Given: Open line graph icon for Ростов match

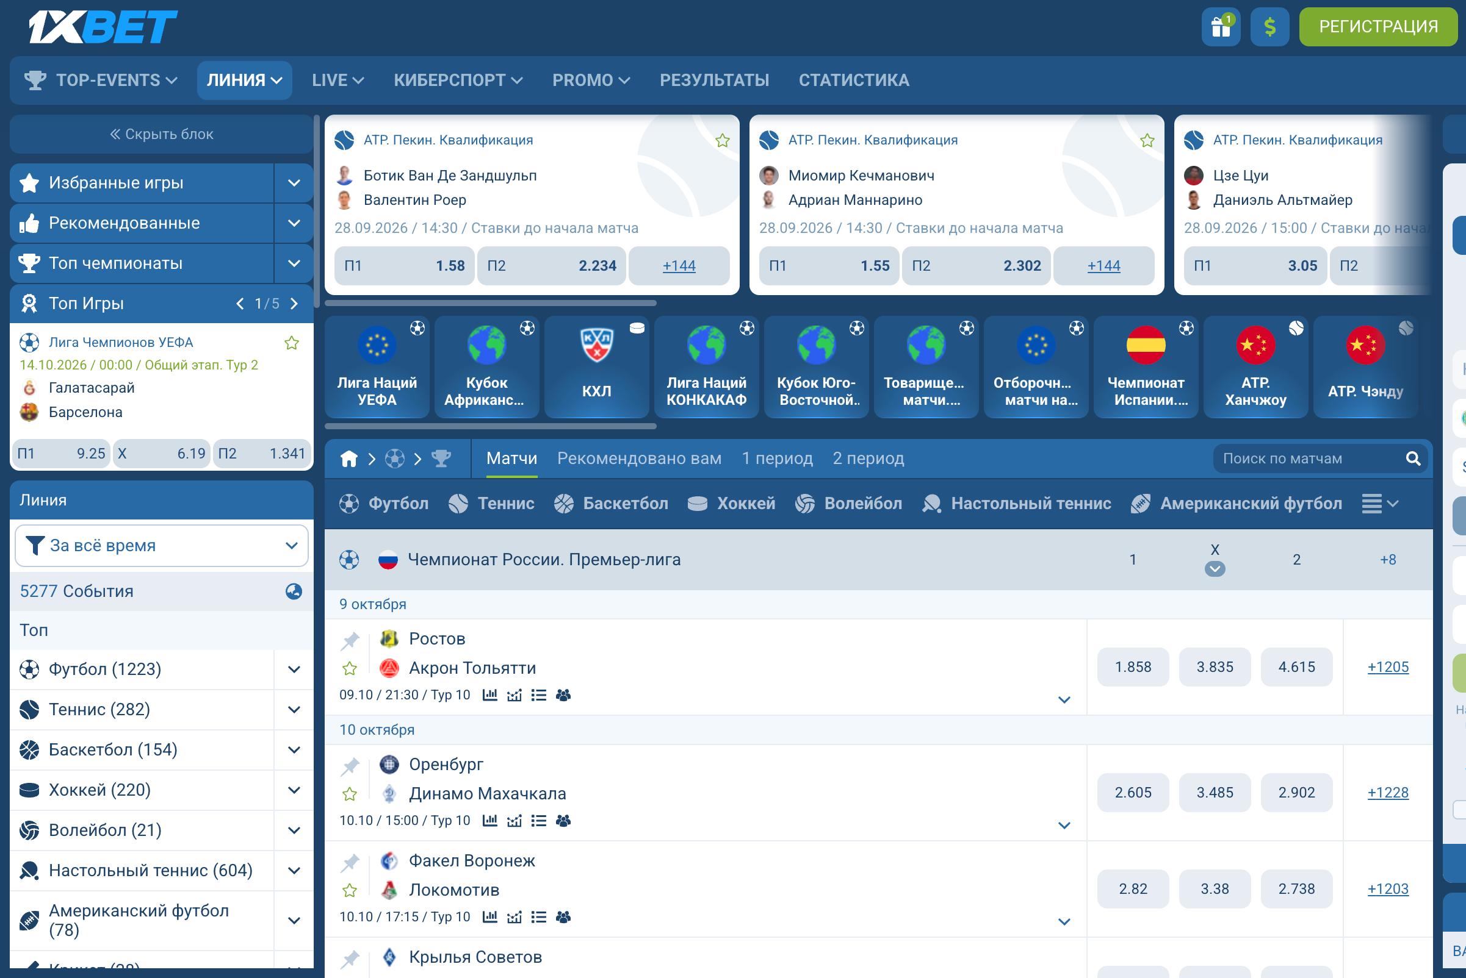Looking at the screenshot, I should pos(515,695).
